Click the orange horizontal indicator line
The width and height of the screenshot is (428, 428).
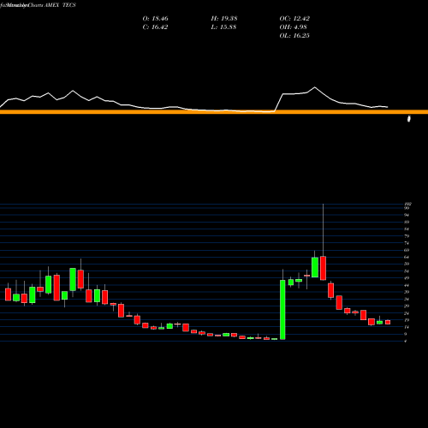tap(214, 112)
